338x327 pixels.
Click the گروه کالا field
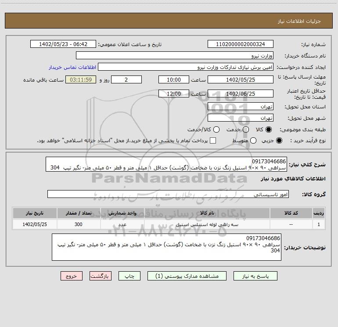coord(168,194)
